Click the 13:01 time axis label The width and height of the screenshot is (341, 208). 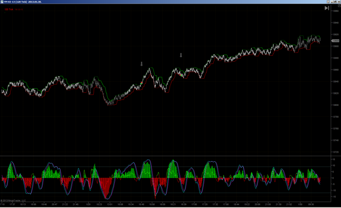tap(110, 204)
